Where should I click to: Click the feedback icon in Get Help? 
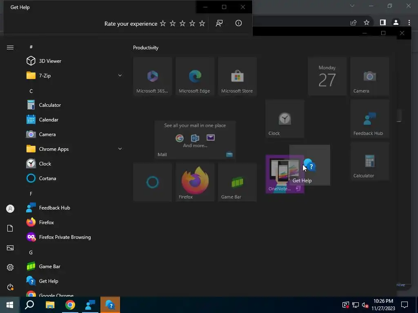tap(219, 23)
